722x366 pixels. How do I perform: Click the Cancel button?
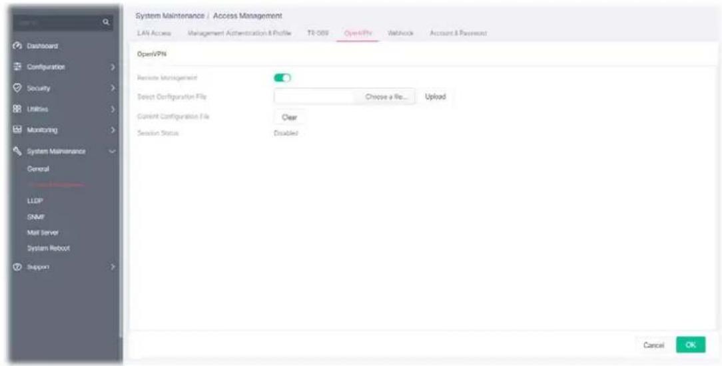[653, 345]
